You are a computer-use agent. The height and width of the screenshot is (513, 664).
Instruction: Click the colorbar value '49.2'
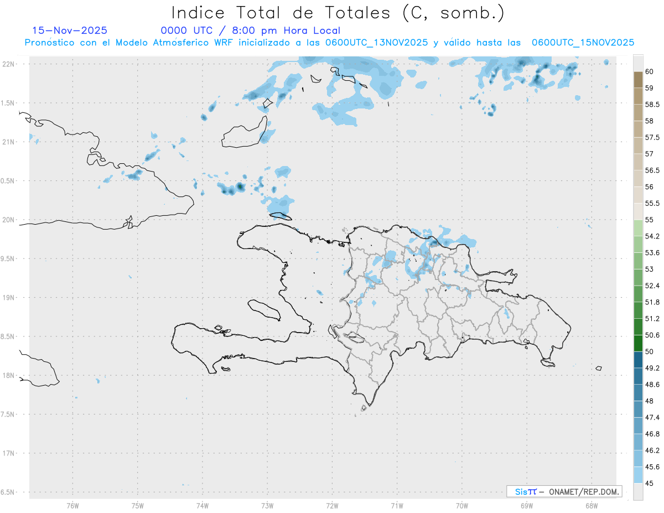click(652, 368)
